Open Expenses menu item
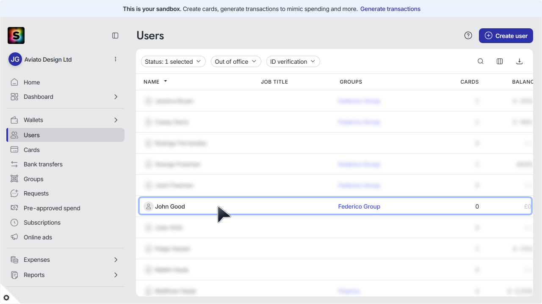The image size is (542, 304). coord(66,260)
